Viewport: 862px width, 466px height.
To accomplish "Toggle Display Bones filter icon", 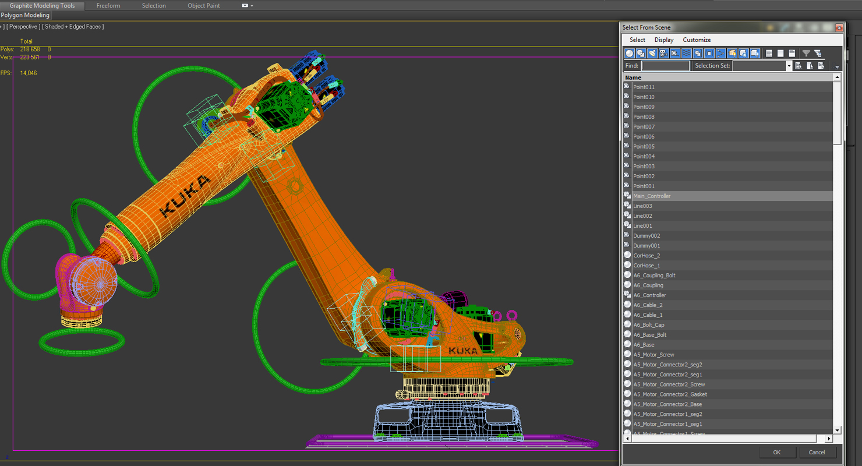I will tap(720, 54).
